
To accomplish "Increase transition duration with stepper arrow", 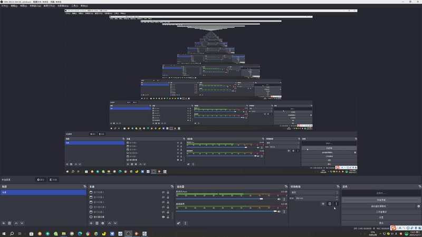I will pyautogui.click(x=337, y=197).
